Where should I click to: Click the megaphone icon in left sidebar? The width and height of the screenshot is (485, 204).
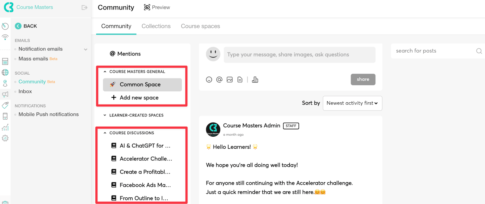click(x=5, y=94)
